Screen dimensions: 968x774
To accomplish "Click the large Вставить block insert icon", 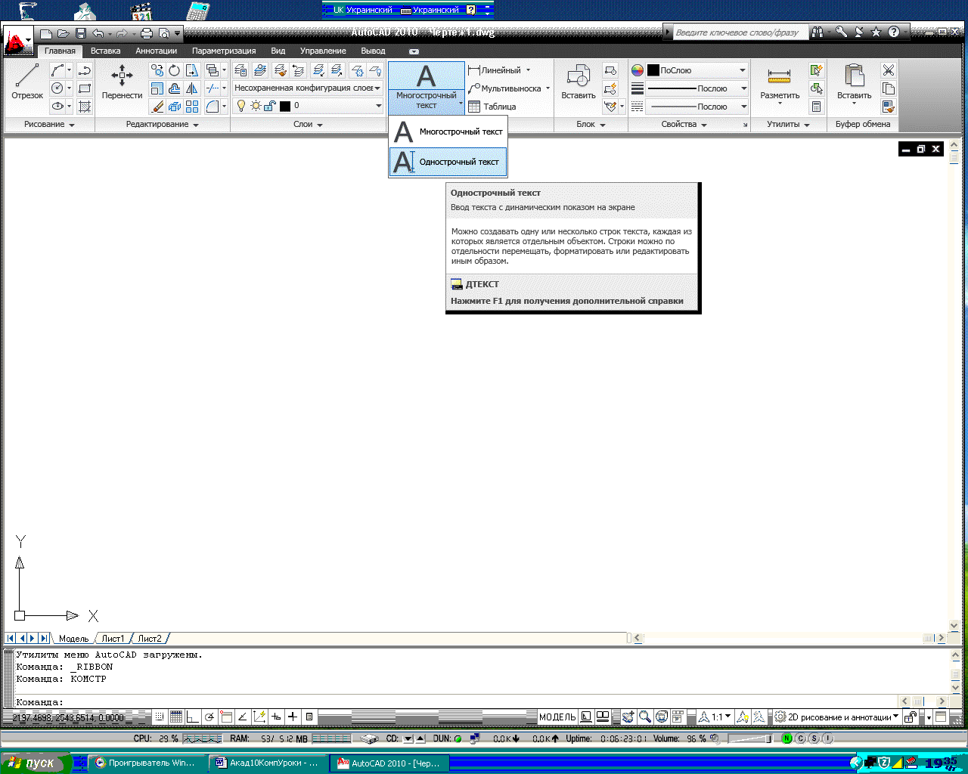I will click(x=579, y=82).
